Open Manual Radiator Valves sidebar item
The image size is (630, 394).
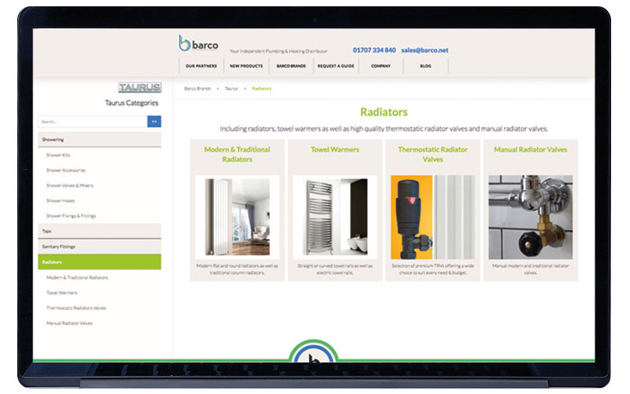pos(69,323)
